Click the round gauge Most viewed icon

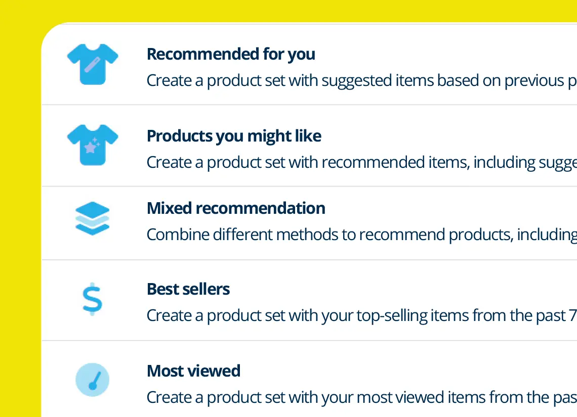93,380
